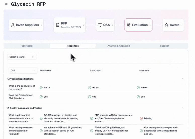
Task: Go to the Invite Suppliers step
Action: [x=25, y=25]
